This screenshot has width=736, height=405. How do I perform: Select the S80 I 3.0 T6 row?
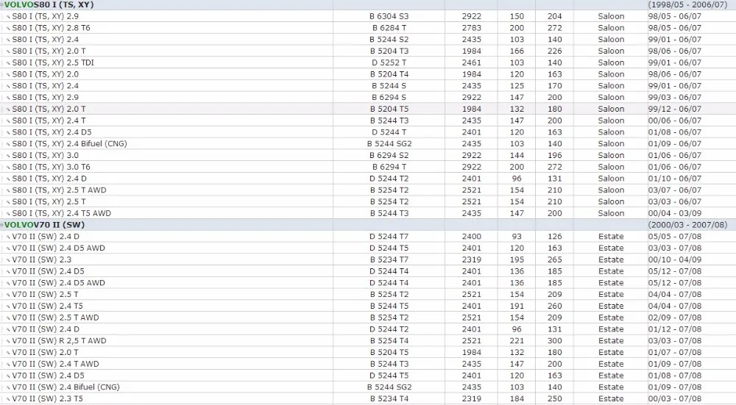click(368, 167)
